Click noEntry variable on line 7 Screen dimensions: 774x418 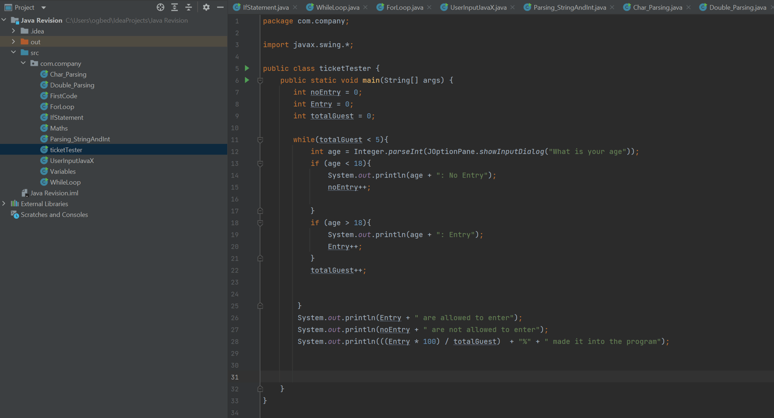click(326, 92)
